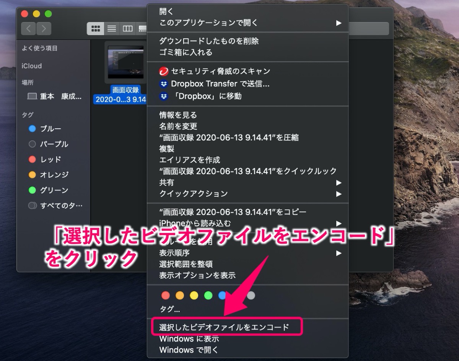Screen dimensions: 459x361
Task: Switch Finder to list view
Action: tap(112, 29)
